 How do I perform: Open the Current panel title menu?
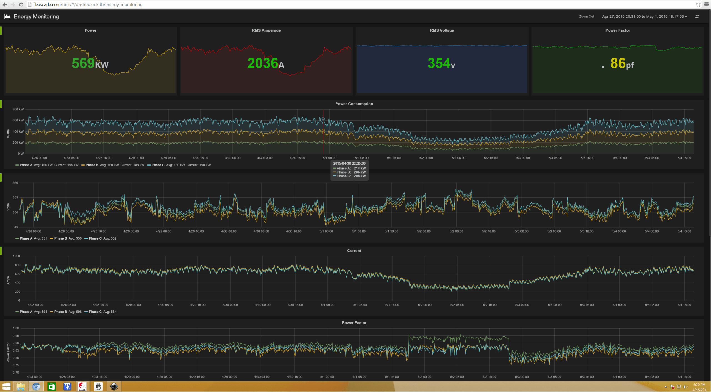[354, 251]
